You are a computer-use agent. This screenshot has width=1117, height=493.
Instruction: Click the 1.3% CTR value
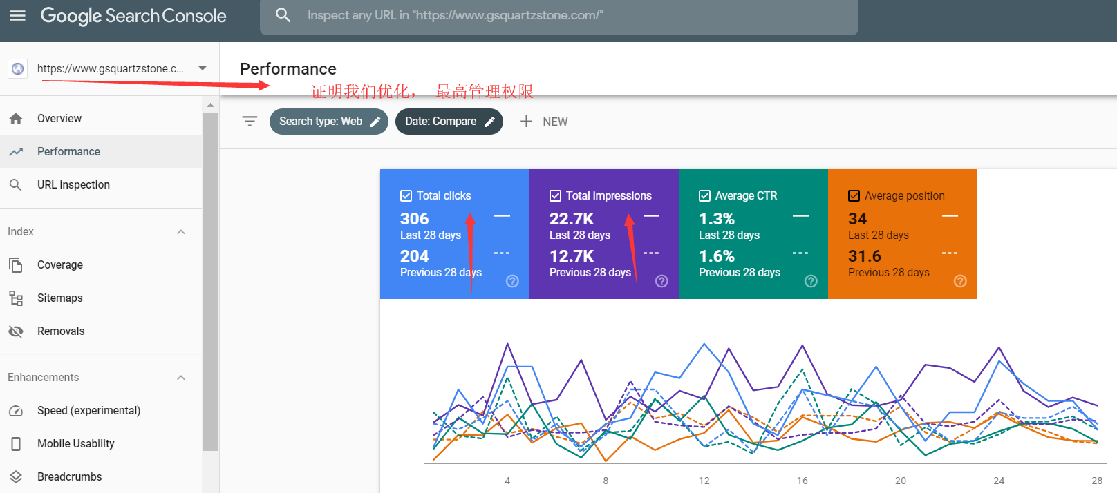[x=717, y=219]
